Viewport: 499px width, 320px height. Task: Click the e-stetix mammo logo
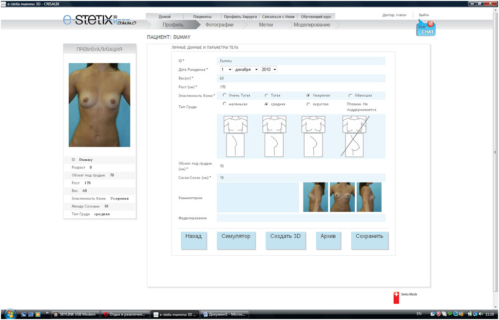(x=99, y=19)
